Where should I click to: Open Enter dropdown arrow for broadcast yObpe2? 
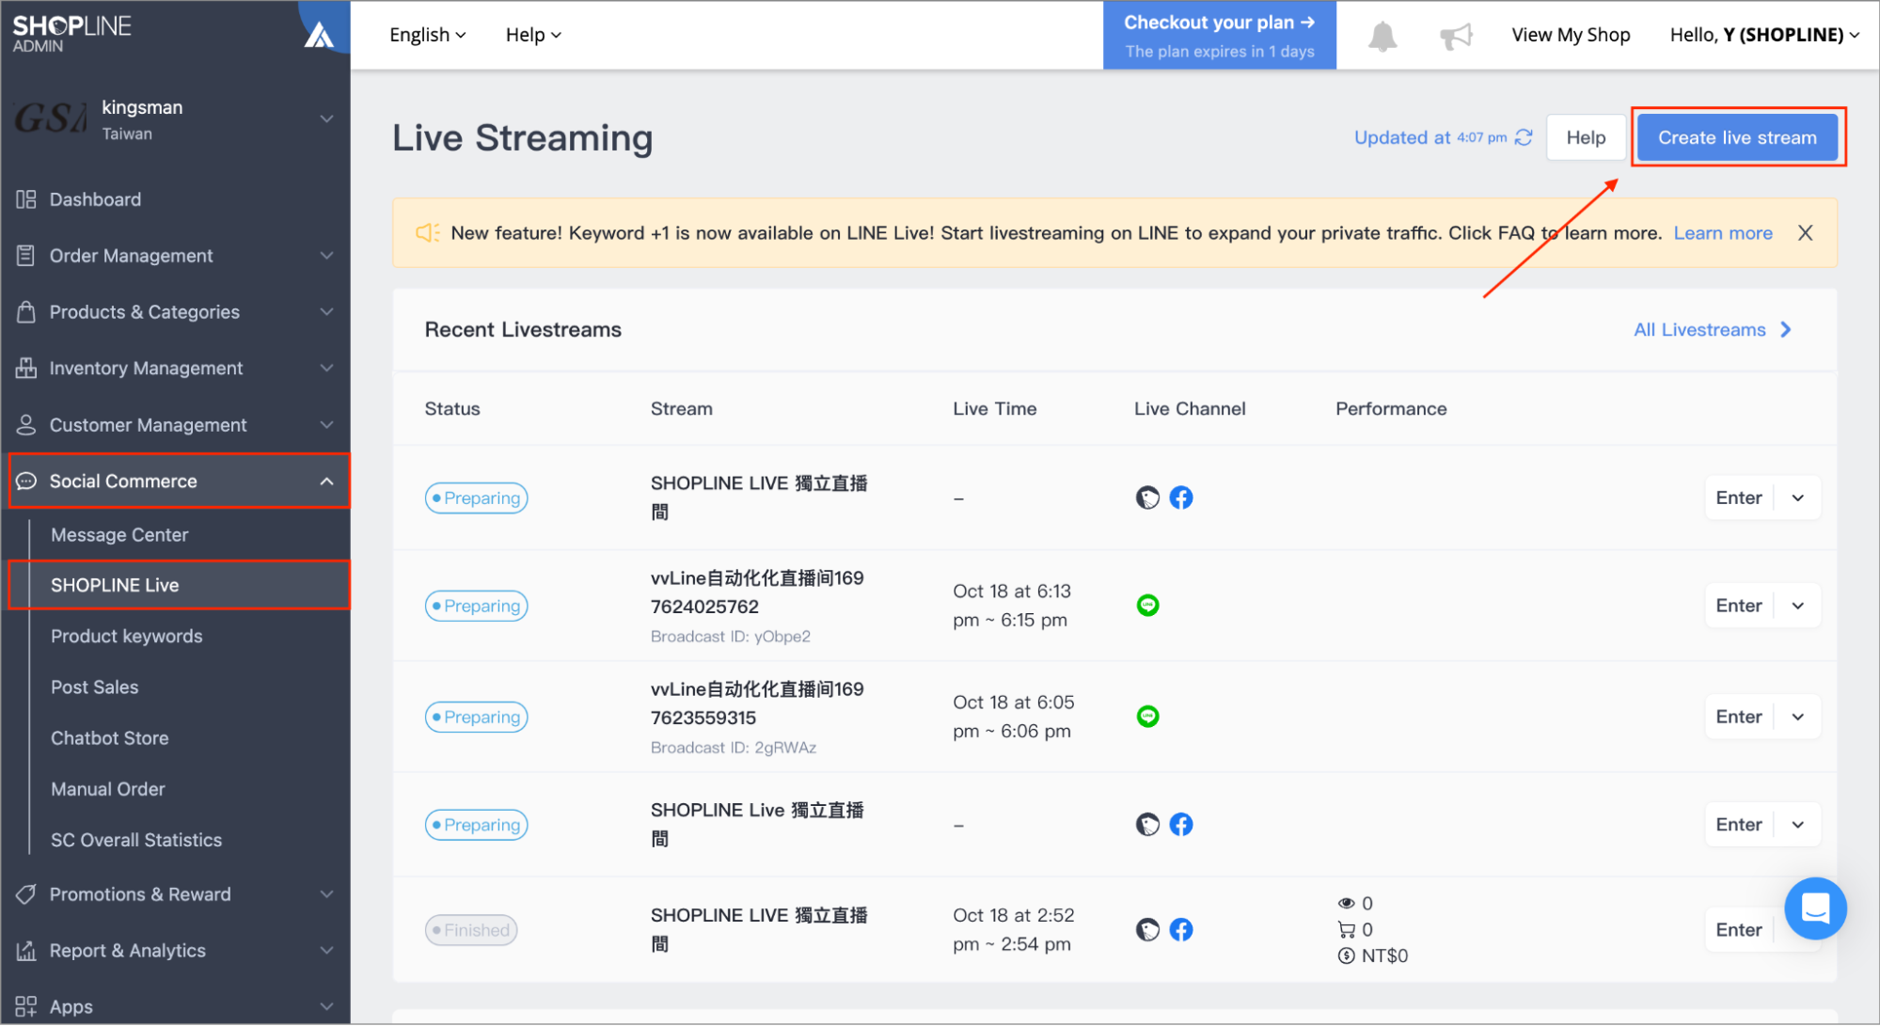[1798, 606]
